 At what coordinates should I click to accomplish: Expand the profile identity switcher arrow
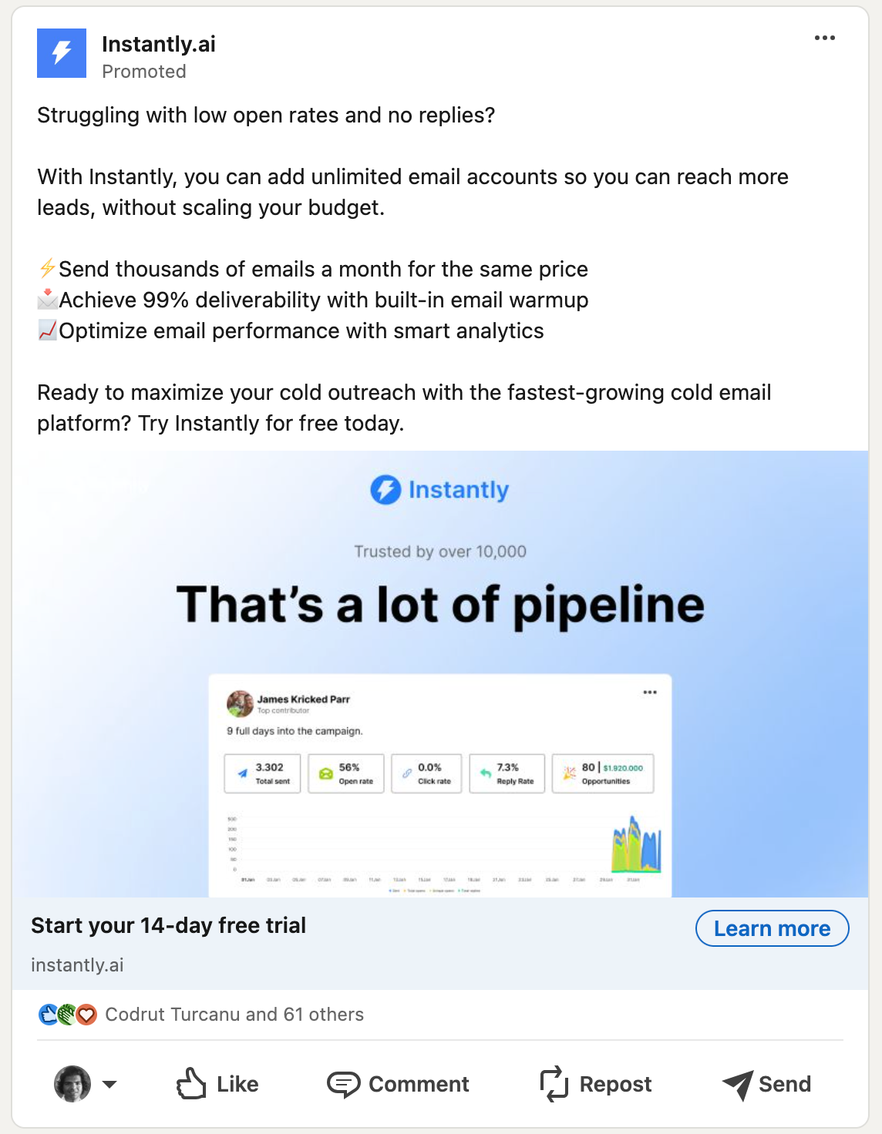point(109,1084)
